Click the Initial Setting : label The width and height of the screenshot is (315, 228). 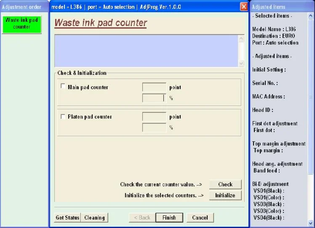click(269, 70)
